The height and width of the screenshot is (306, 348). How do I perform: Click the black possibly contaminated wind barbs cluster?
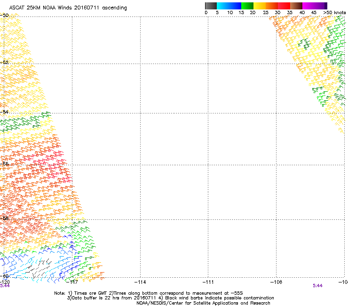click(x=38, y=268)
